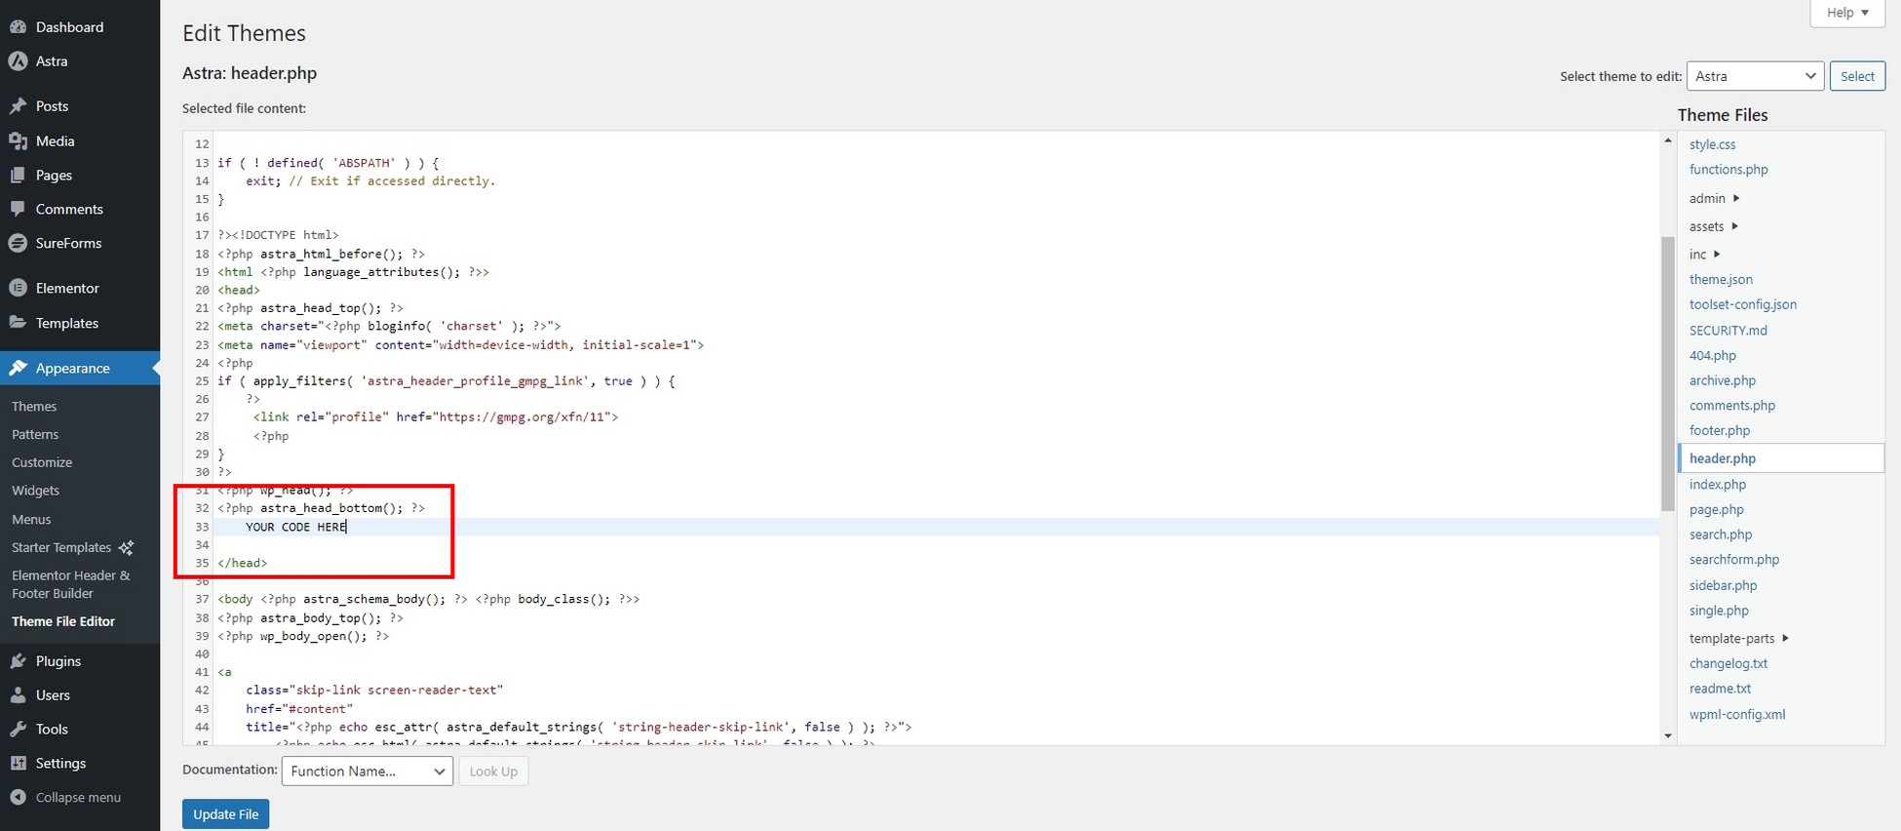Open the Select theme to edit dropdown
This screenshot has width=1901, height=831.
tap(1755, 76)
